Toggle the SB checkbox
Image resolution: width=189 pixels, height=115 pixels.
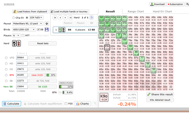pos(38,29)
